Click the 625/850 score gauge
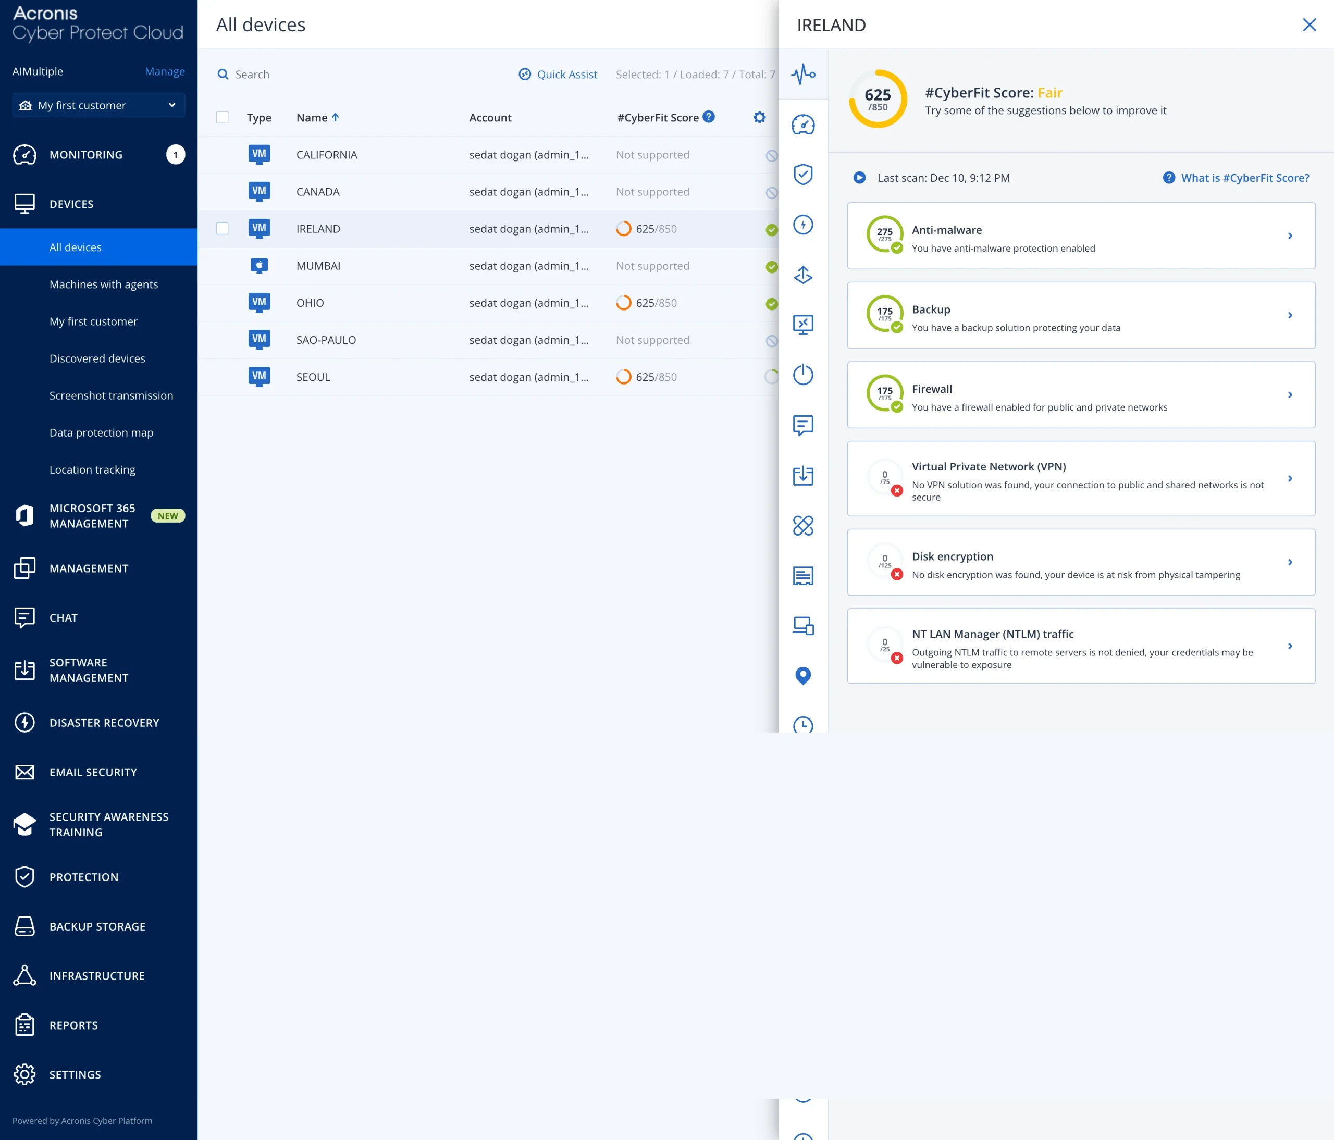Viewport: 1334px width, 1140px height. [x=878, y=99]
